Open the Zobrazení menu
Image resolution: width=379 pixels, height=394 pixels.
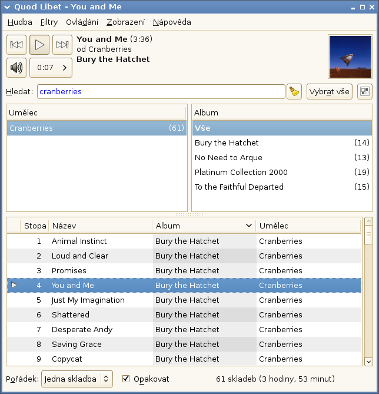(x=125, y=22)
